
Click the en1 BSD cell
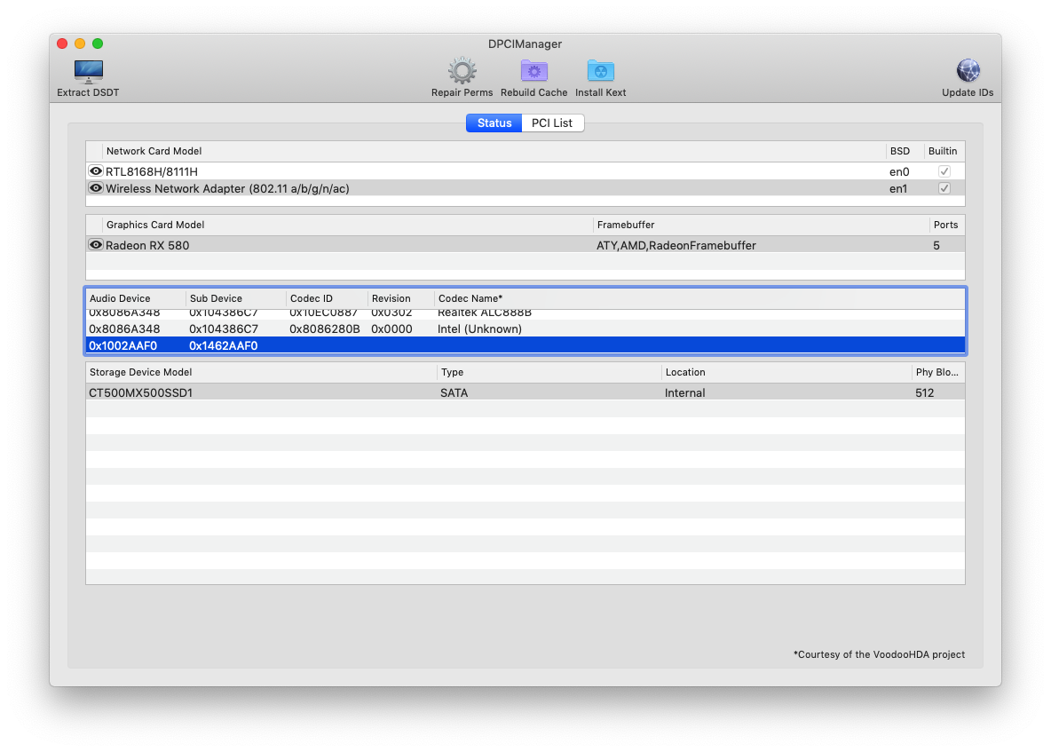click(x=898, y=189)
